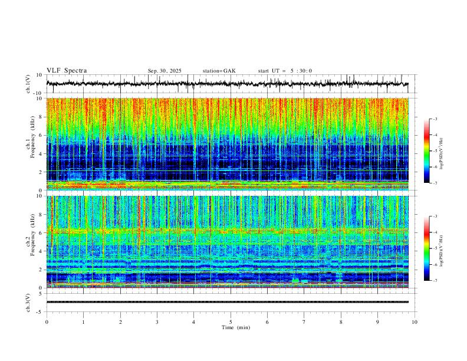
Task: Click the ch.2 frequency tick label "6"
Action: [x=42, y=233]
